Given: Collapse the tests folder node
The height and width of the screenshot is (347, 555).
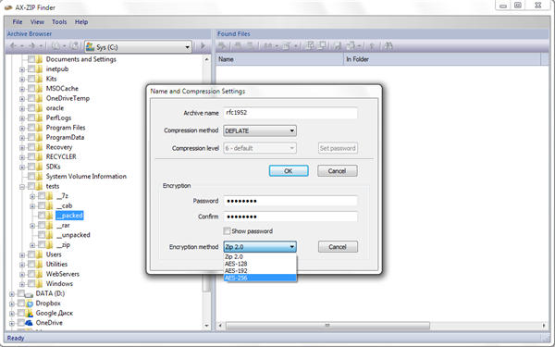Looking at the screenshot, I should [x=22, y=187].
